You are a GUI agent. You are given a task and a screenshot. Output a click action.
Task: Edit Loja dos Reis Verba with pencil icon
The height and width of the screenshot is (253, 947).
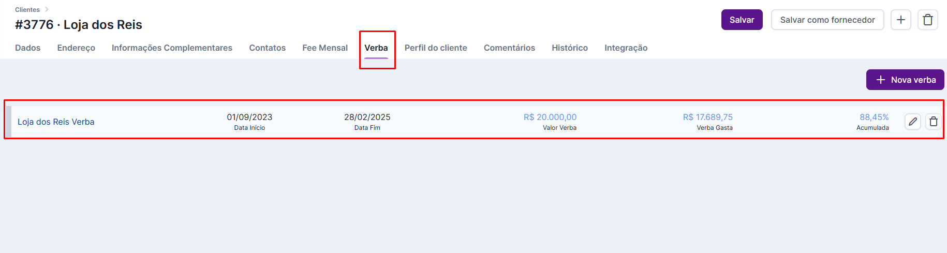click(x=913, y=122)
